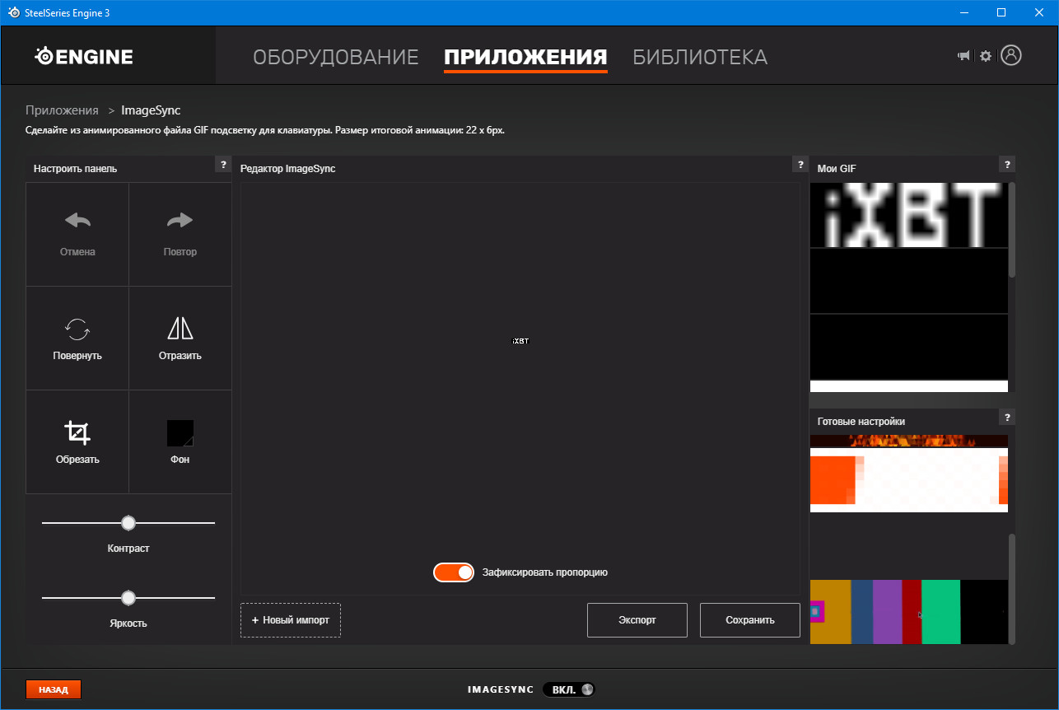
Task: Open the user account profile icon
Action: pos(1011,55)
